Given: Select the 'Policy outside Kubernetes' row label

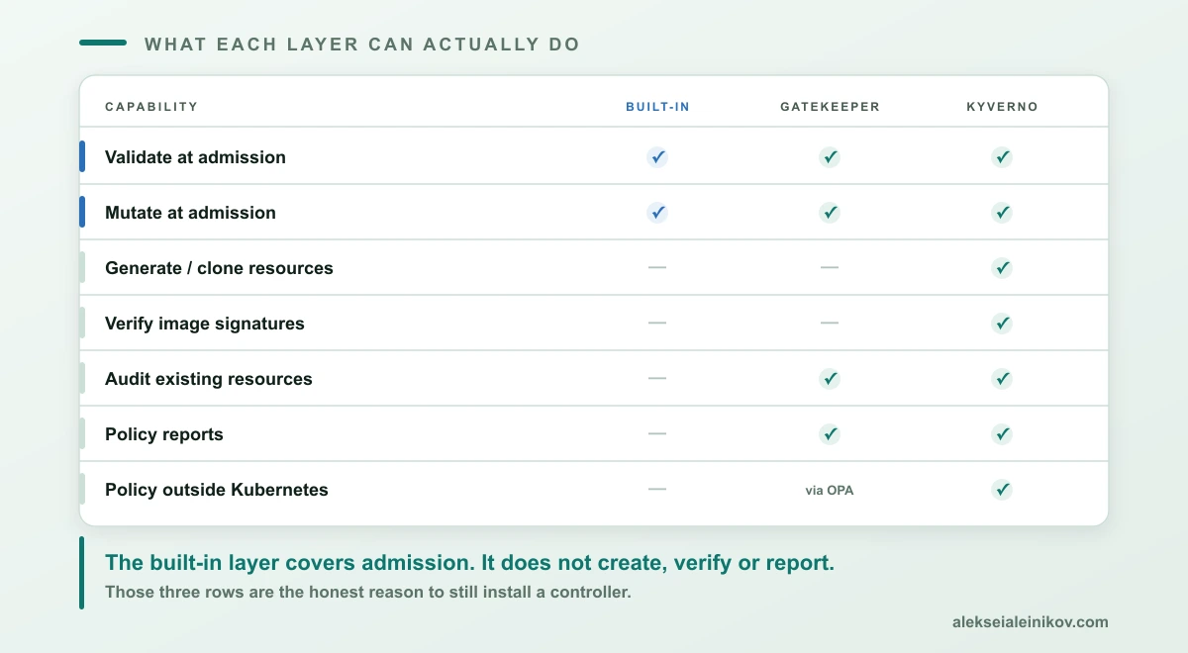Looking at the screenshot, I should pyautogui.click(x=217, y=490).
